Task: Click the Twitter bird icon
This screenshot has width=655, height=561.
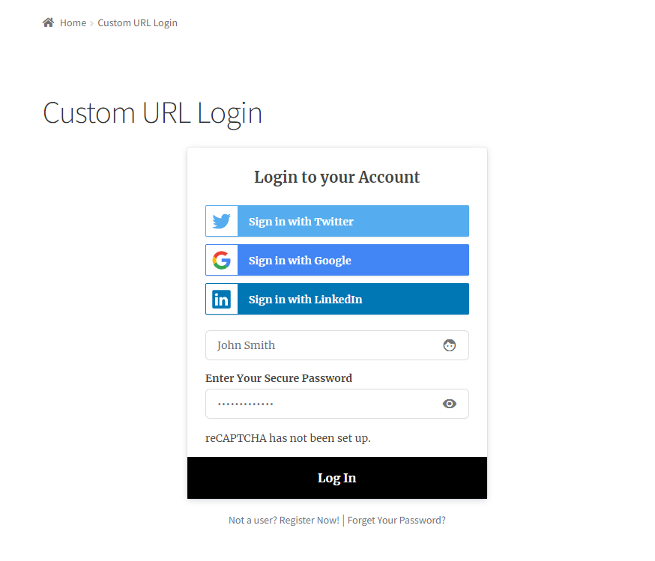Action: click(221, 221)
